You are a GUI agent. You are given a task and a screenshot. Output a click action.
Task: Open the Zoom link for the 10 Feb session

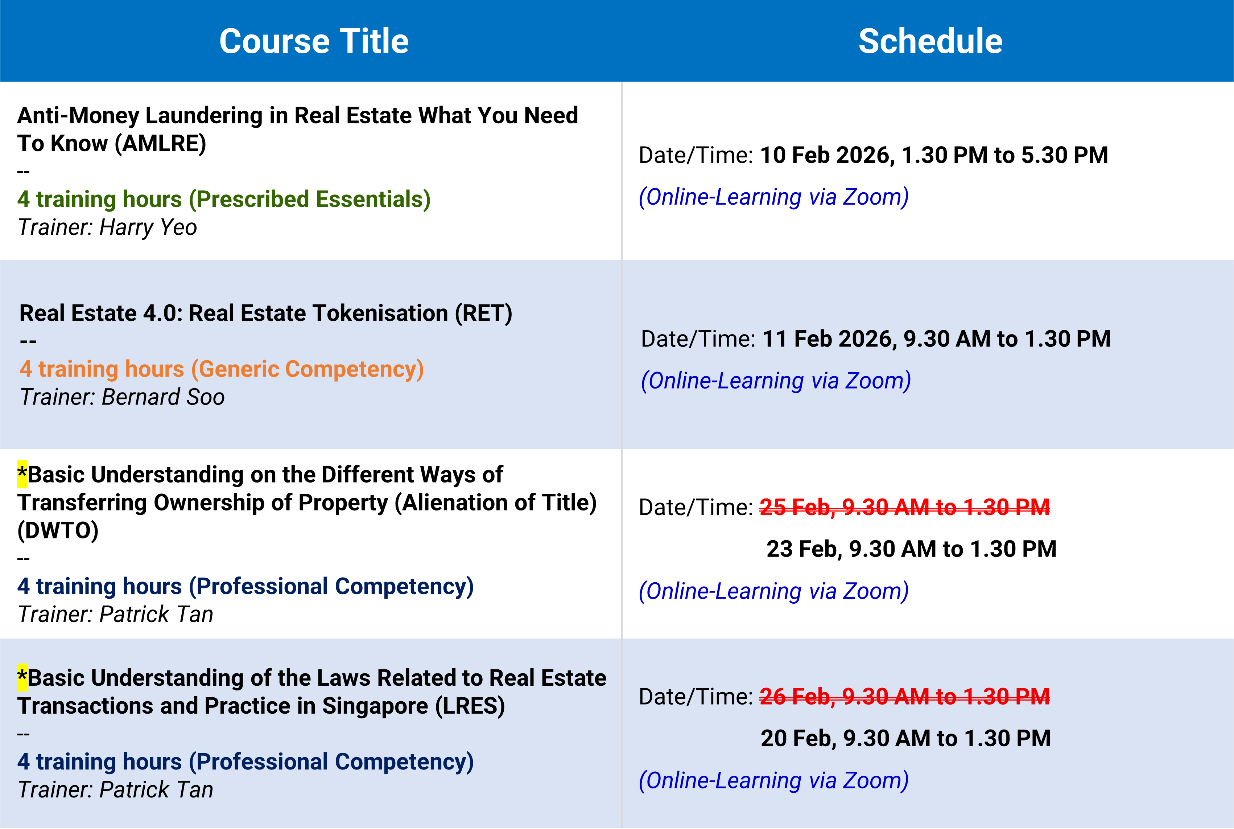click(x=774, y=197)
